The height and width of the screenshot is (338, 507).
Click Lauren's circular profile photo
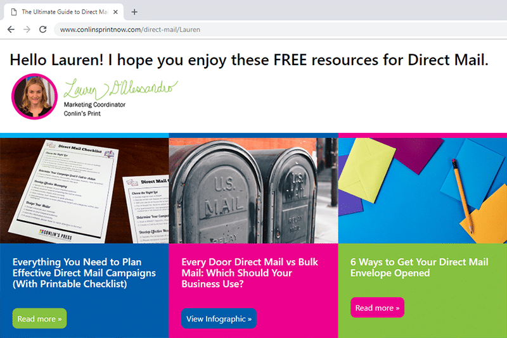pos(34,96)
